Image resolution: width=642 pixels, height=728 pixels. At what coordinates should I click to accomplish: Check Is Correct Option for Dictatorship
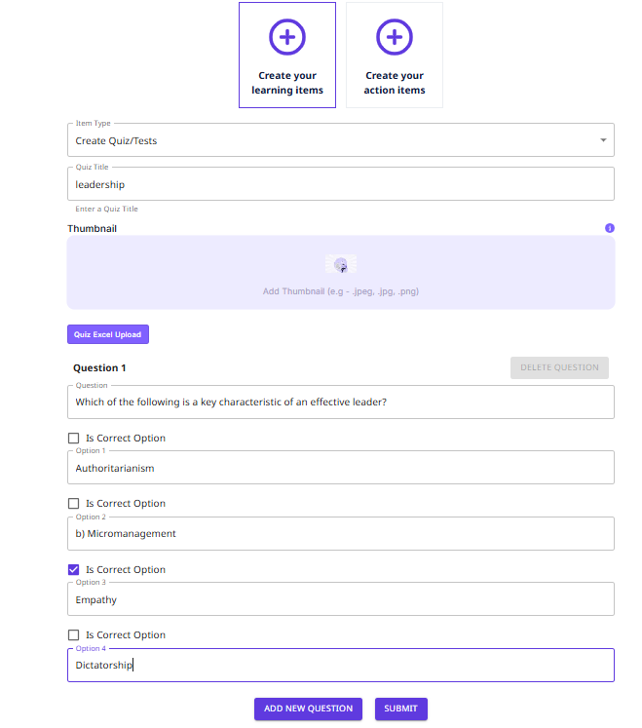(74, 635)
